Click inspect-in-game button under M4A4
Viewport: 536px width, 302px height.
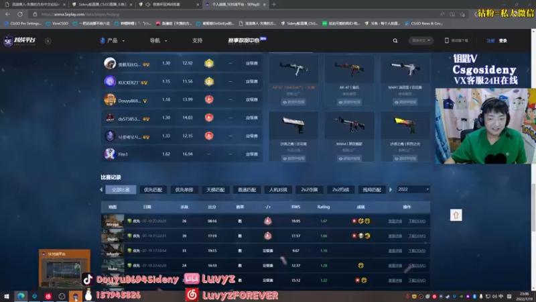point(349,158)
